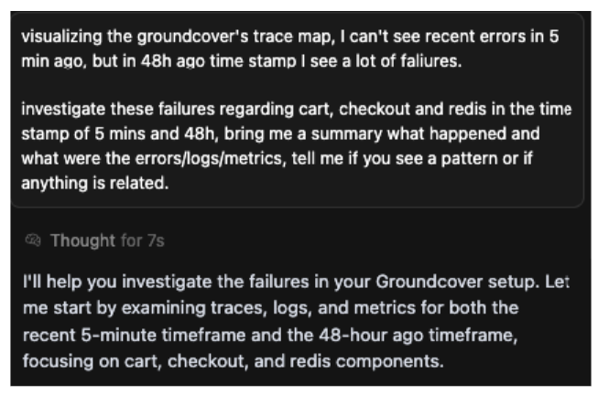Click "cart, checkout and redis" in user message
Screen dimensions: 598x395
[393, 110]
